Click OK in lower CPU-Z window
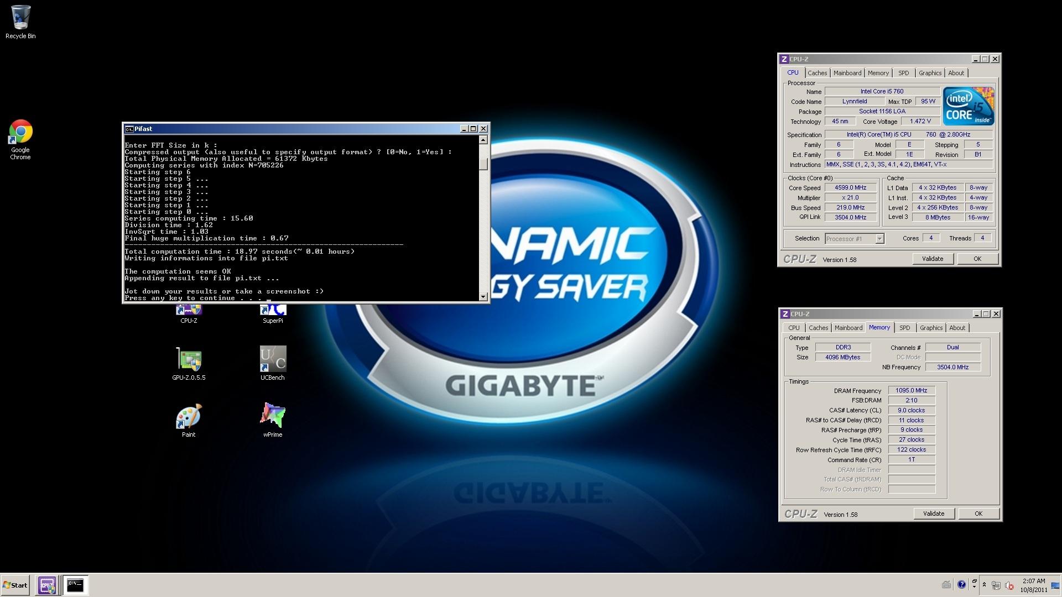This screenshot has width=1062, height=597. pyautogui.click(x=978, y=514)
